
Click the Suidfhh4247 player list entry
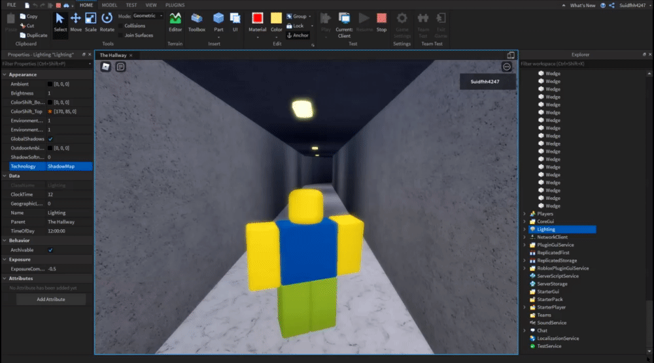(488, 82)
